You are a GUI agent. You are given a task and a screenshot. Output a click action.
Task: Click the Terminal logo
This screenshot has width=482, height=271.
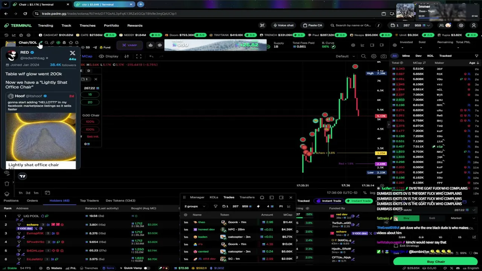(18, 26)
